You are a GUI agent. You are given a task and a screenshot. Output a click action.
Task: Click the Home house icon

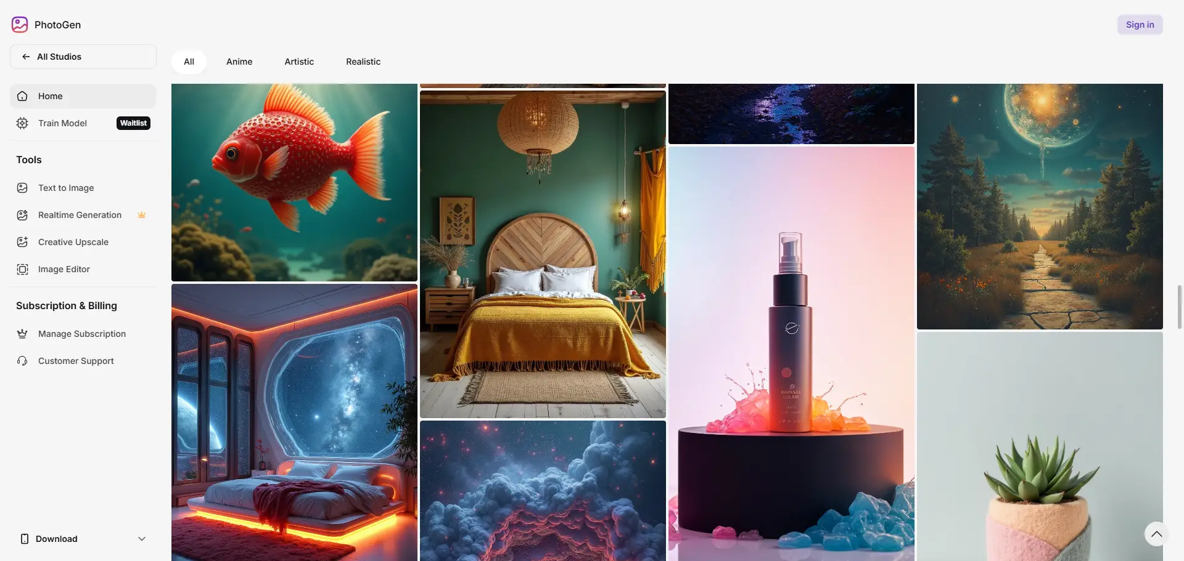tap(22, 96)
